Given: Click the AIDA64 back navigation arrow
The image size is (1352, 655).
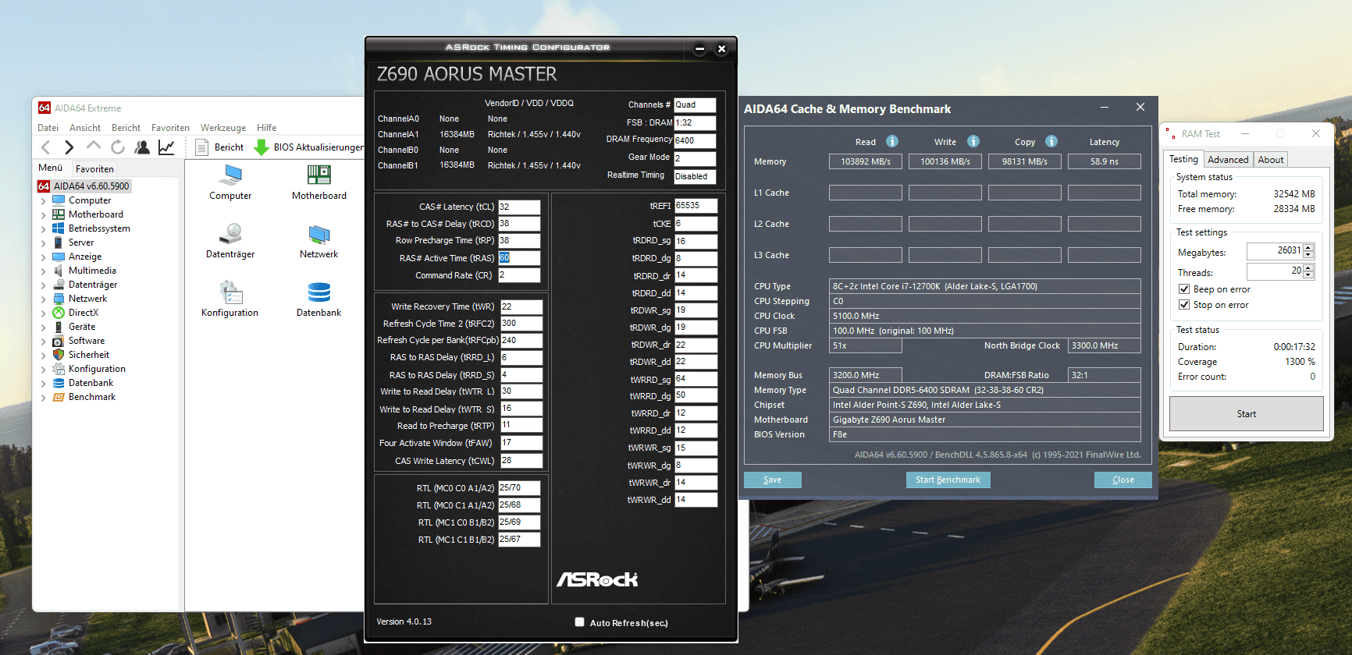Looking at the screenshot, I should pyautogui.click(x=45, y=147).
